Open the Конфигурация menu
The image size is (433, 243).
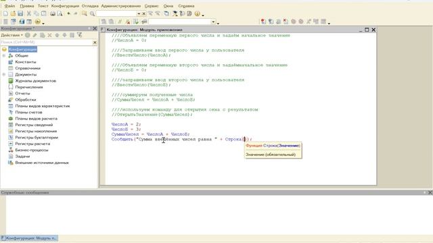[x=65, y=6]
